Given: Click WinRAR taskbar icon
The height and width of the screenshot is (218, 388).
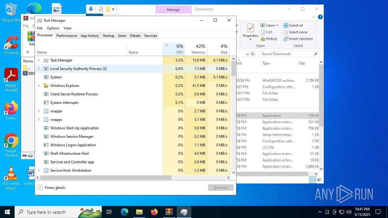Looking at the screenshot, I should coord(169,212).
